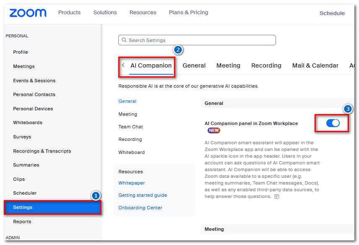Jump to Meeting section in side list
359x245 pixels.
coord(128,114)
